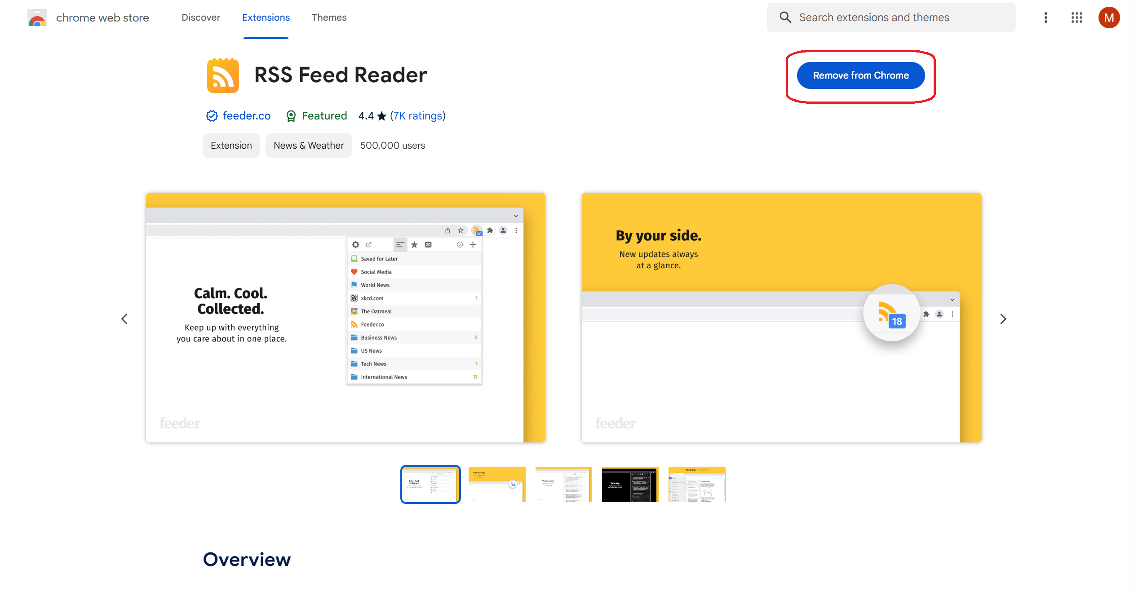Click the feeder.co verified badge icon
Image resolution: width=1134 pixels, height=592 pixels.
click(211, 116)
